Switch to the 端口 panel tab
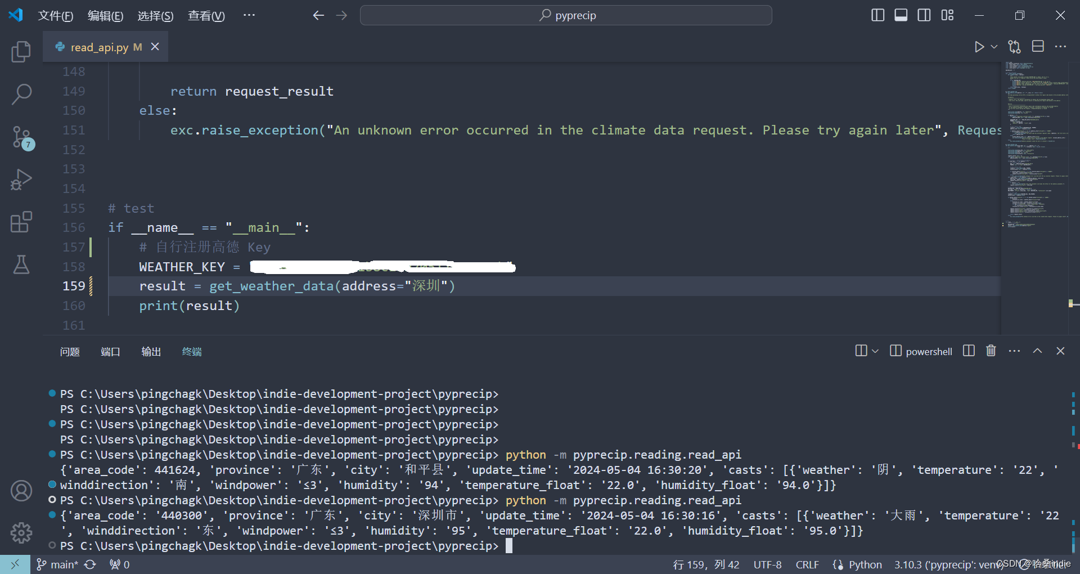 coord(110,352)
